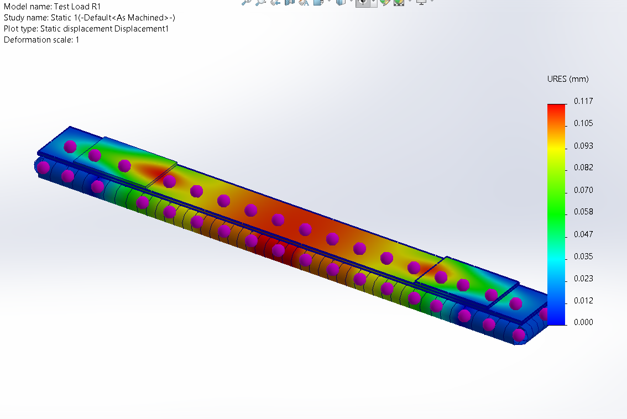Viewport: 627px width, 419px height.
Task: Expand the Hide/Show Items dropdown arrow
Action: [x=373, y=3]
